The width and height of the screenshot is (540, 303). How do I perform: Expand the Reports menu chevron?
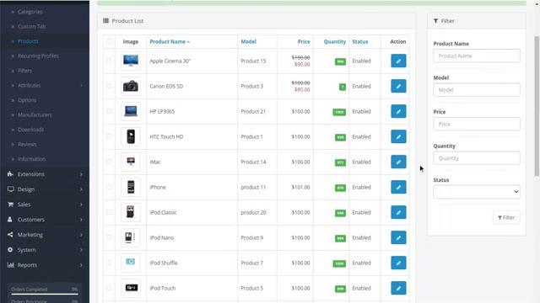(81, 265)
